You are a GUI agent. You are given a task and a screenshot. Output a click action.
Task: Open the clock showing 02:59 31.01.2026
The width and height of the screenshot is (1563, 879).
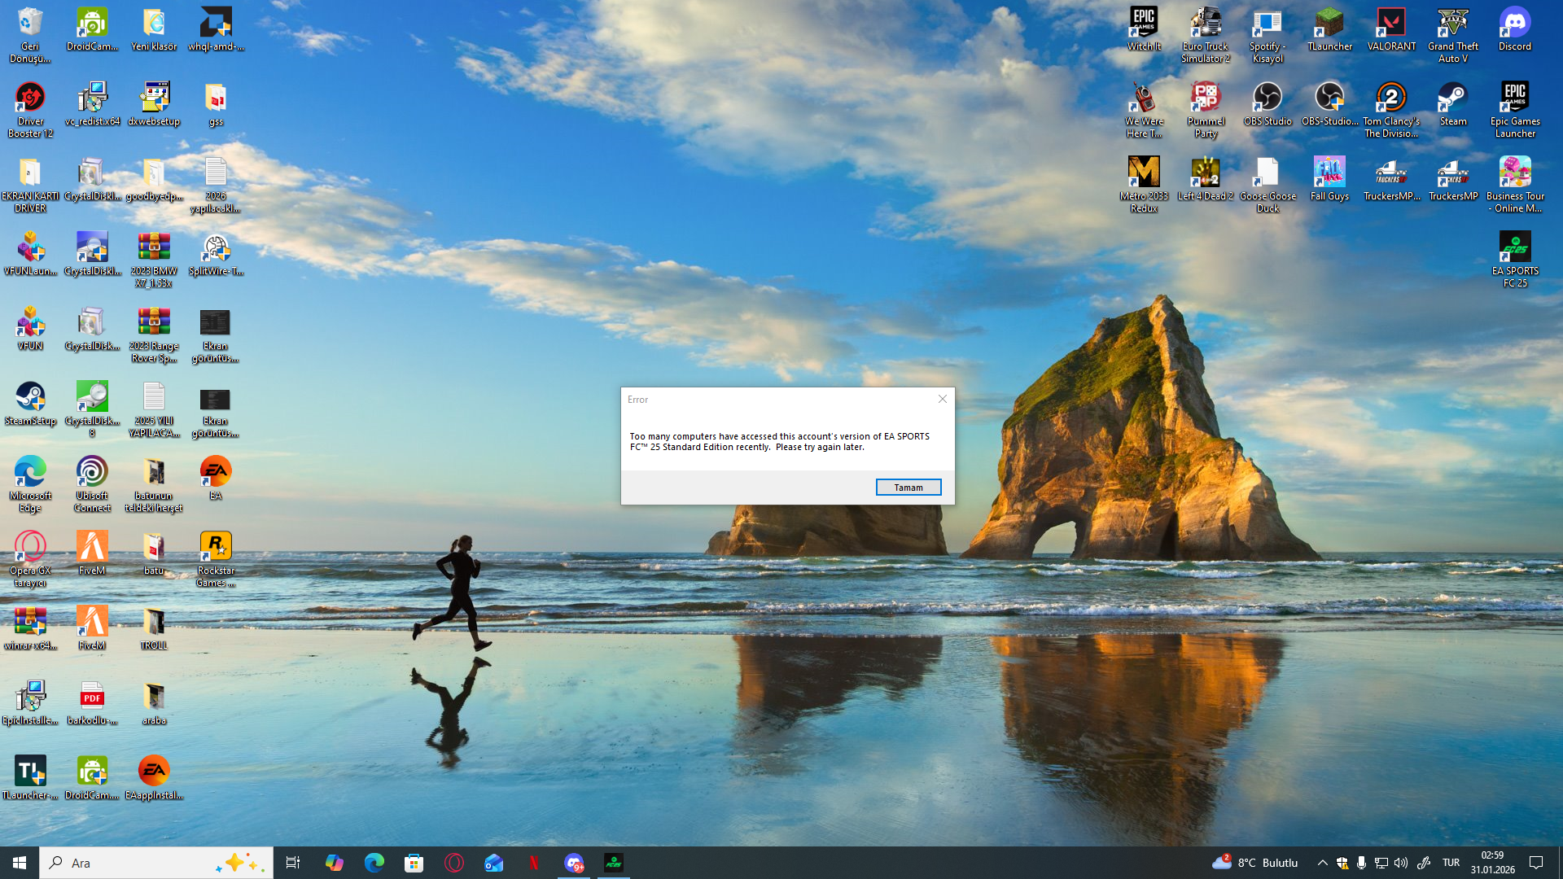click(x=1493, y=863)
